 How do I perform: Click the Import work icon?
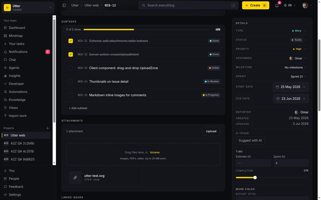[x=5, y=116]
